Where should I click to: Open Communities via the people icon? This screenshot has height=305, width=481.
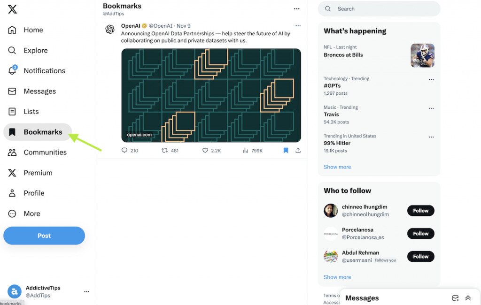pos(13,152)
